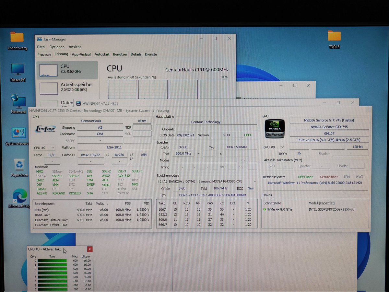This screenshot has height=292, width=389.
Task: Select CPU in Task-Manager sidebar
Action: 67,70
